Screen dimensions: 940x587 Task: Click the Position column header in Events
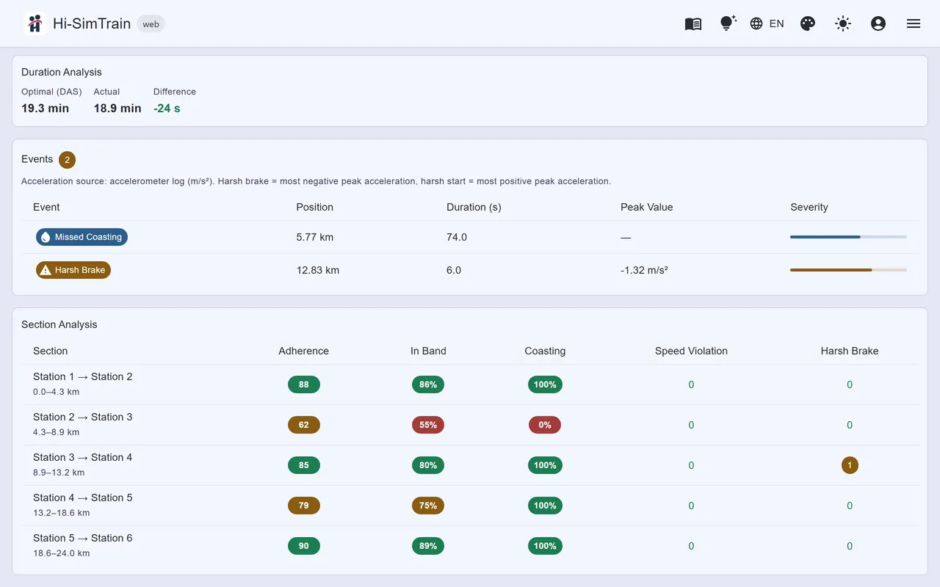pos(314,207)
